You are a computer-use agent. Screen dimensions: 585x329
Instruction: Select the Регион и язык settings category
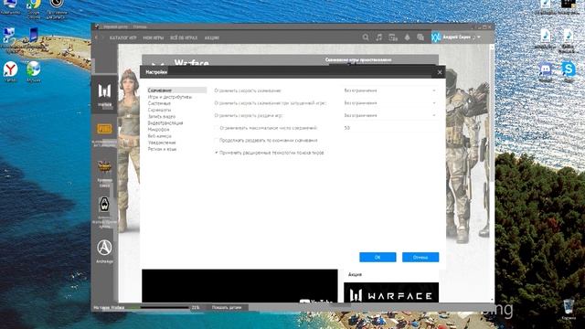tap(162, 149)
